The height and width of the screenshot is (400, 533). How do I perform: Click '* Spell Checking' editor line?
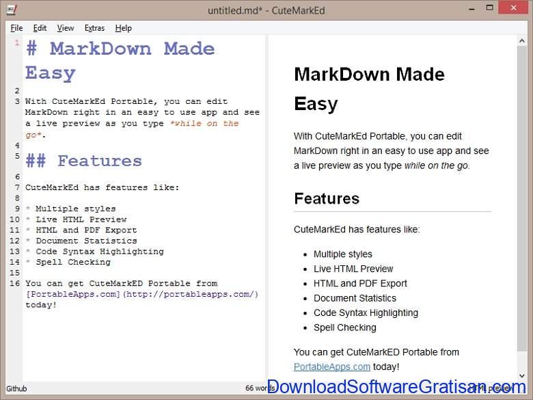(x=68, y=263)
